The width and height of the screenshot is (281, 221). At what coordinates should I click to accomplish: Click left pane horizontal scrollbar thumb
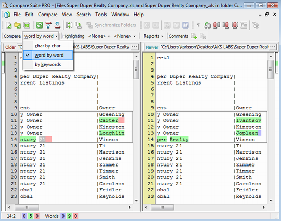(x=27, y=207)
